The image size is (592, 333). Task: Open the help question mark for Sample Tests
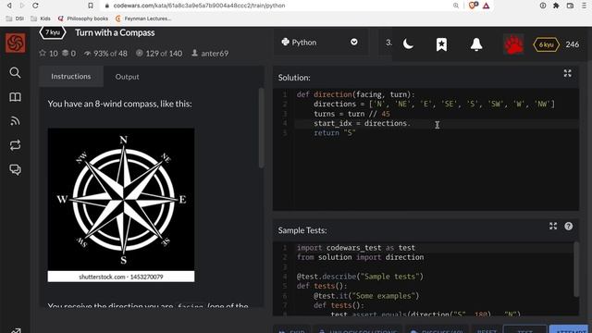coord(568,226)
